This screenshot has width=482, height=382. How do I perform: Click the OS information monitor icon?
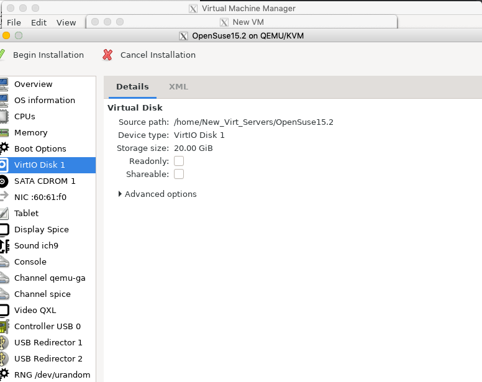(x=4, y=100)
